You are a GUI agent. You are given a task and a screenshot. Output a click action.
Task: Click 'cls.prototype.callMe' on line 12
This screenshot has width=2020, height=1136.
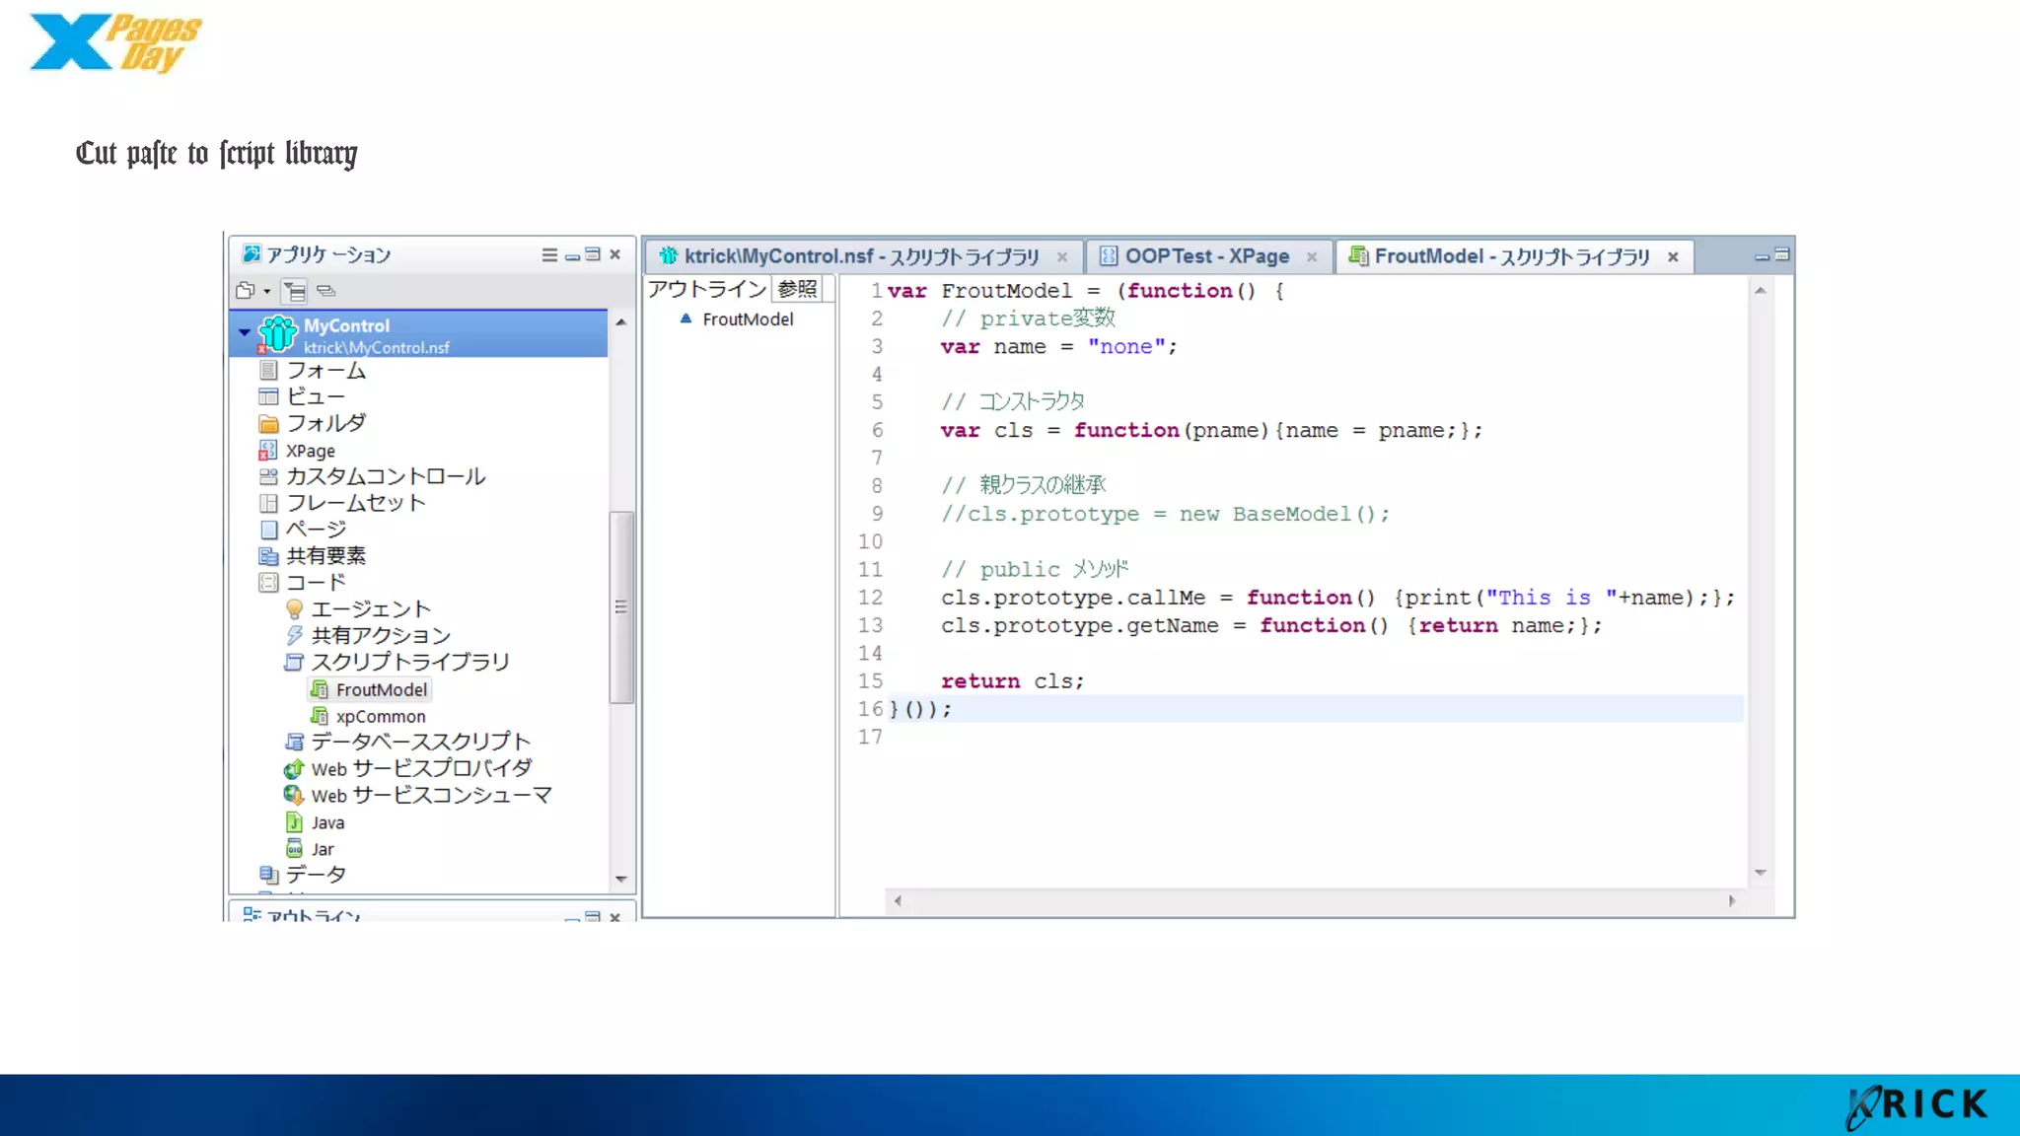coord(1072,598)
